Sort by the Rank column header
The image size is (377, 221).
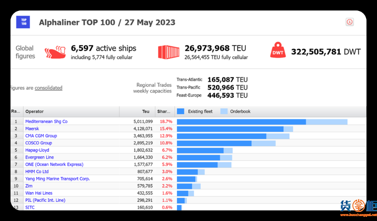click(16, 112)
